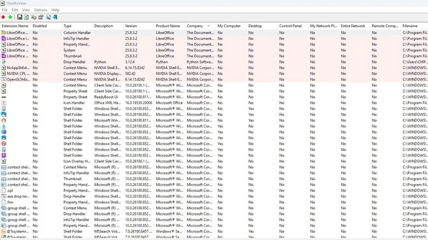Click the .cpl file icon
428x240 pixels.
[3, 190]
